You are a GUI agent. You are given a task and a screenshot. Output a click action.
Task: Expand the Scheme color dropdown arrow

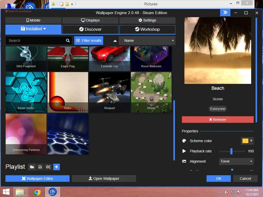click(x=251, y=141)
